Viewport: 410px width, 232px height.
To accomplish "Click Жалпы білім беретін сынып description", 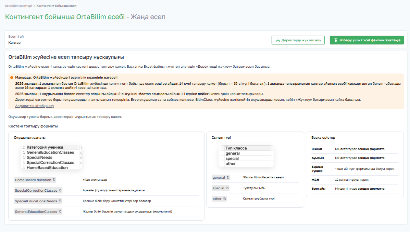I will [x=263, y=177].
